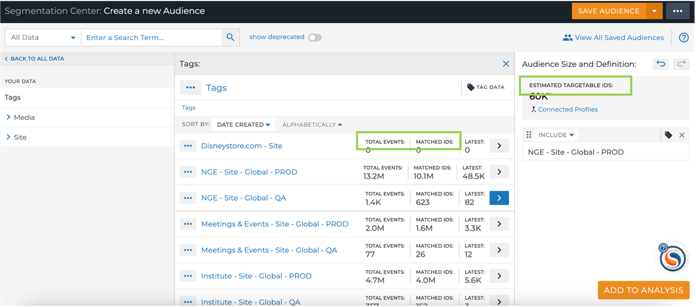Sort by Date Created dropdown

pyautogui.click(x=243, y=125)
